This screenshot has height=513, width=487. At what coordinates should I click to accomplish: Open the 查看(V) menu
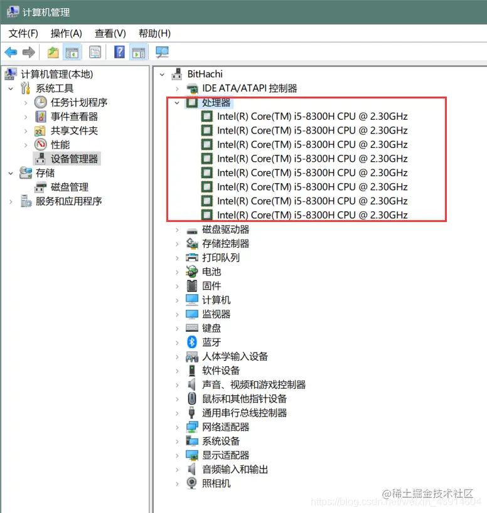click(110, 33)
